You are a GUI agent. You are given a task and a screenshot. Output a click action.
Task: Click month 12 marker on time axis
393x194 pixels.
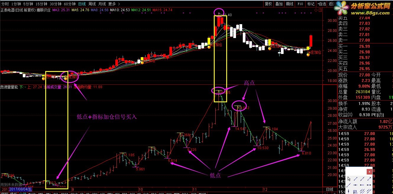click(265, 189)
